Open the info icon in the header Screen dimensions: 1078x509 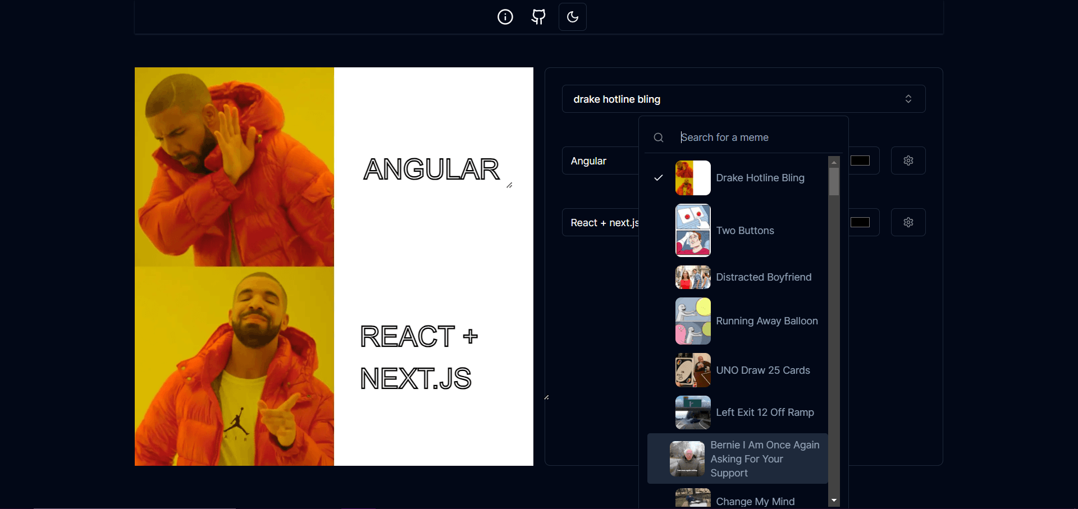coord(505,17)
